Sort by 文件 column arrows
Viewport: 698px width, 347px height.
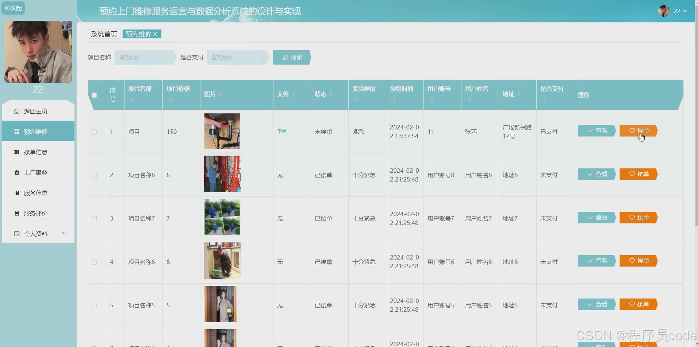(x=293, y=94)
